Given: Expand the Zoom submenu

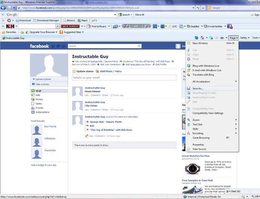Looking at the screenshot, I should [212, 120].
